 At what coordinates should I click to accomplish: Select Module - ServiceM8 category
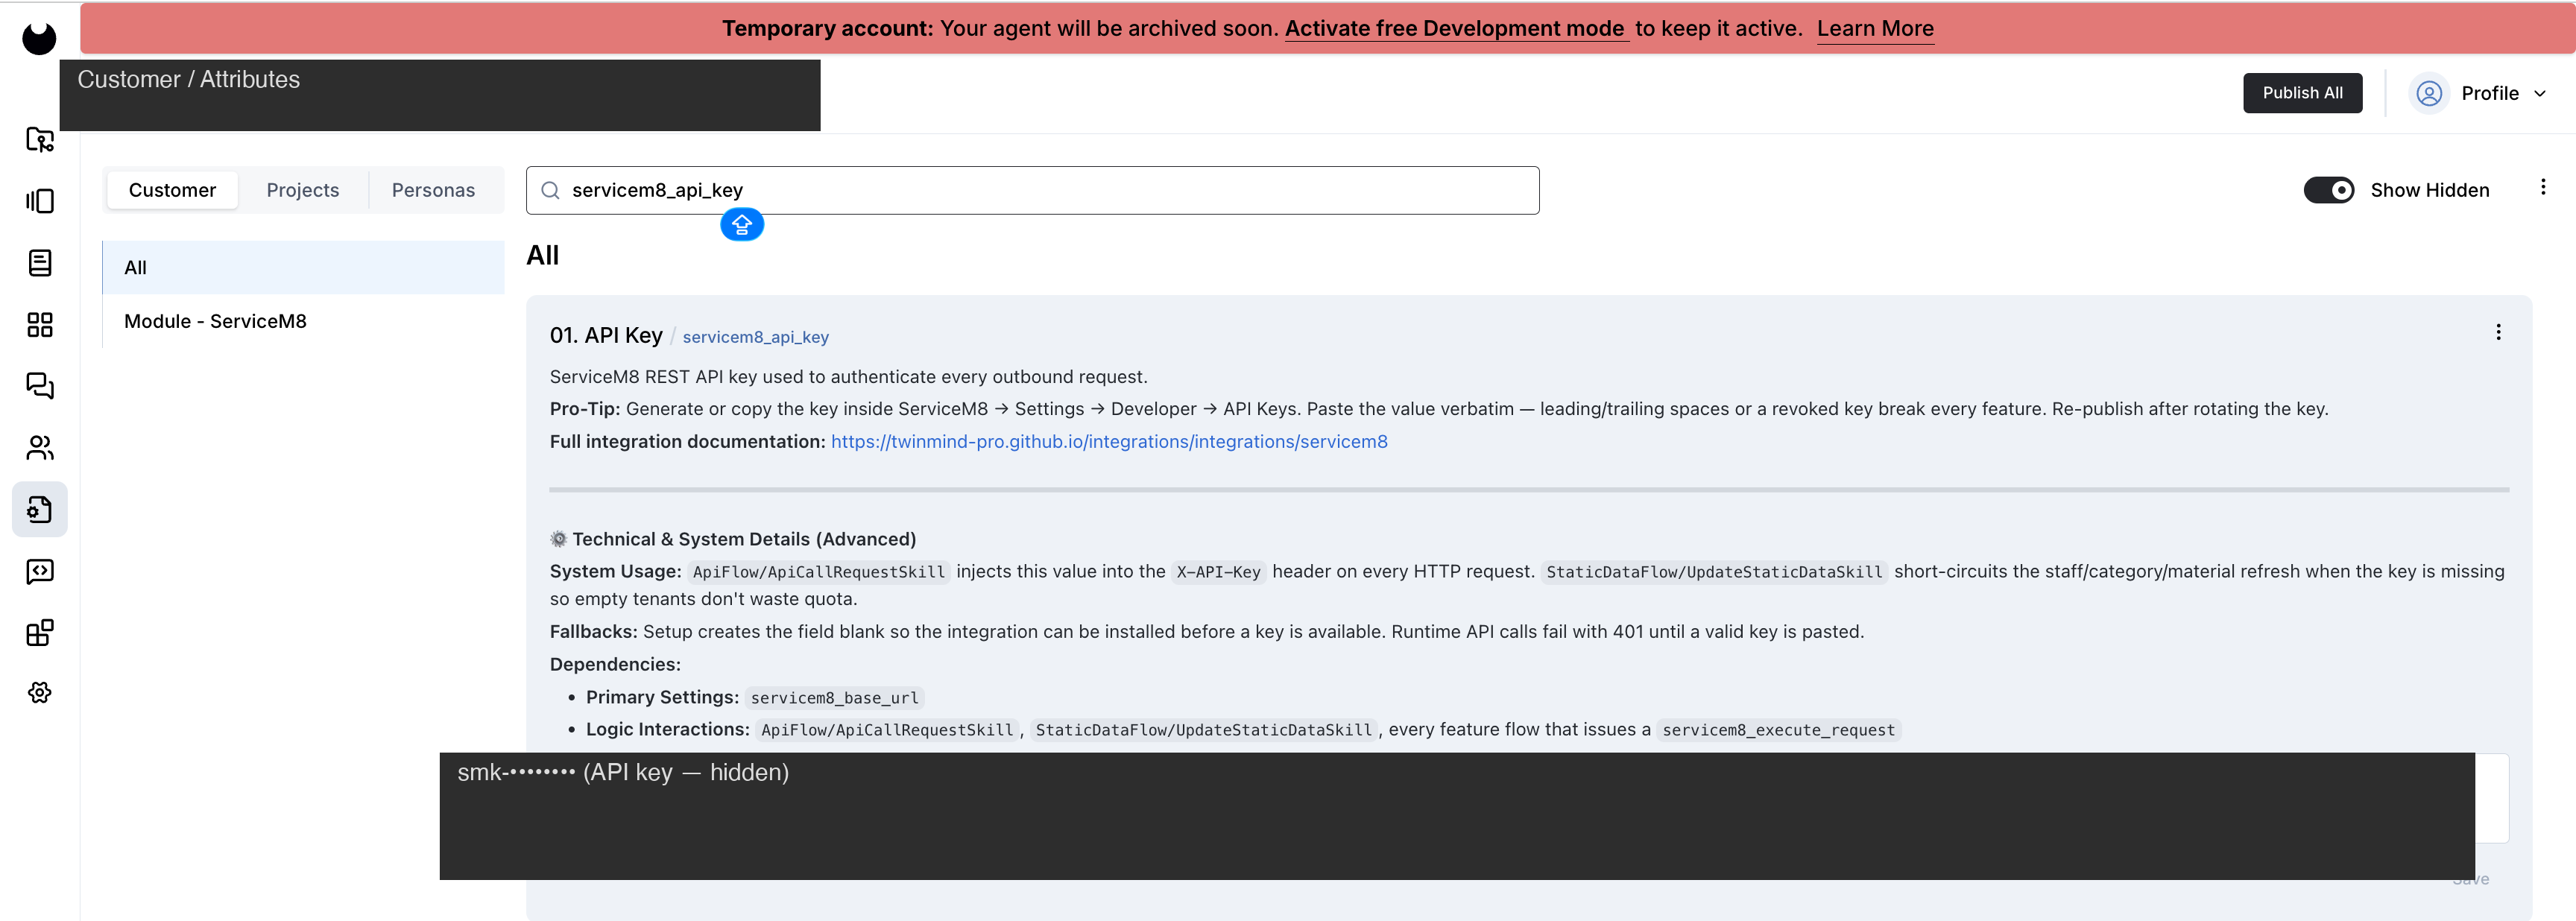coord(304,321)
